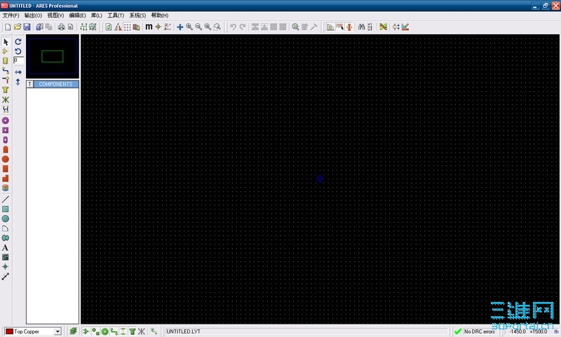Open the 视图(V) menu

point(55,15)
